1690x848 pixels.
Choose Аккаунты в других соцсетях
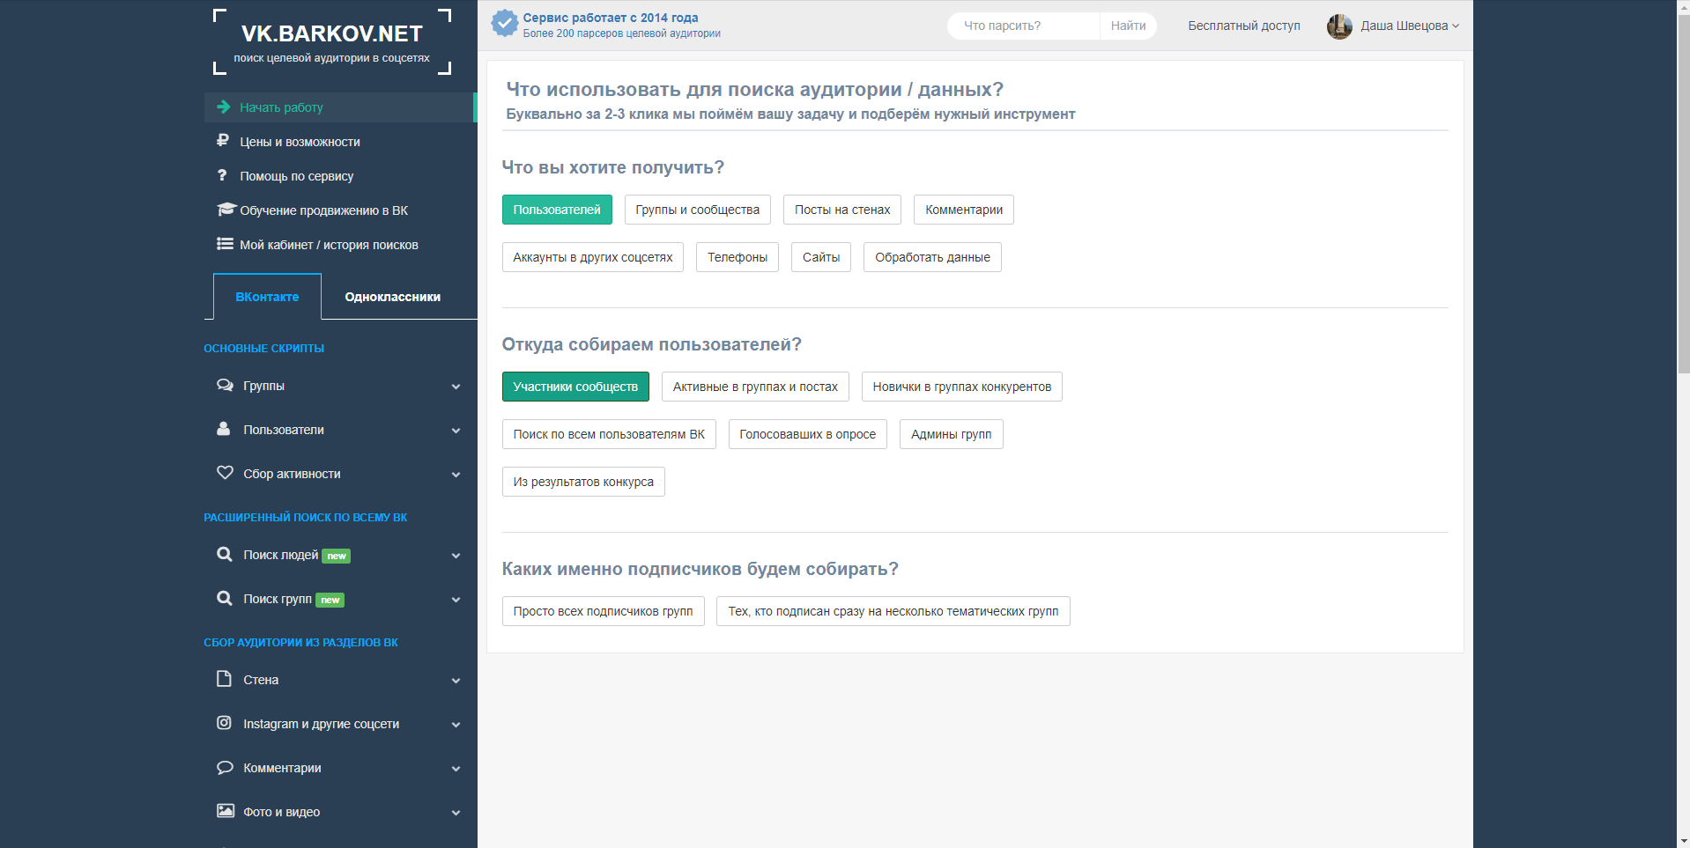593,257
